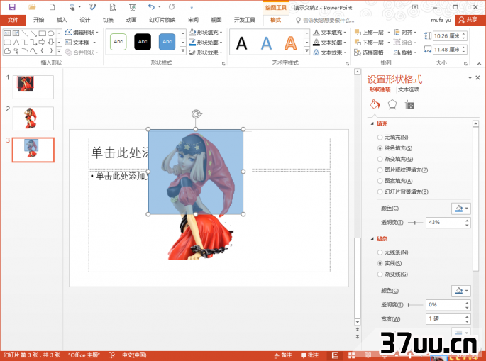Open the File (文件) tab
486x361 pixels.
[x=13, y=20]
